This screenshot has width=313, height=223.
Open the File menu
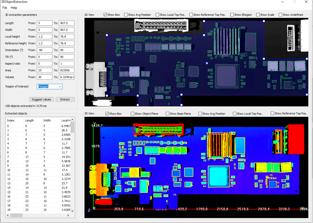(x=4, y=8)
